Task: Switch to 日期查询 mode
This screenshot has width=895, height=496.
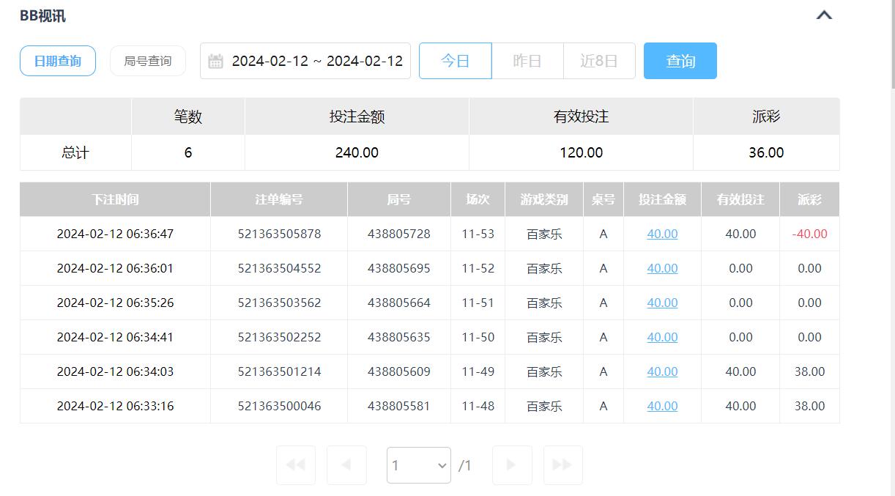Action: [x=58, y=61]
